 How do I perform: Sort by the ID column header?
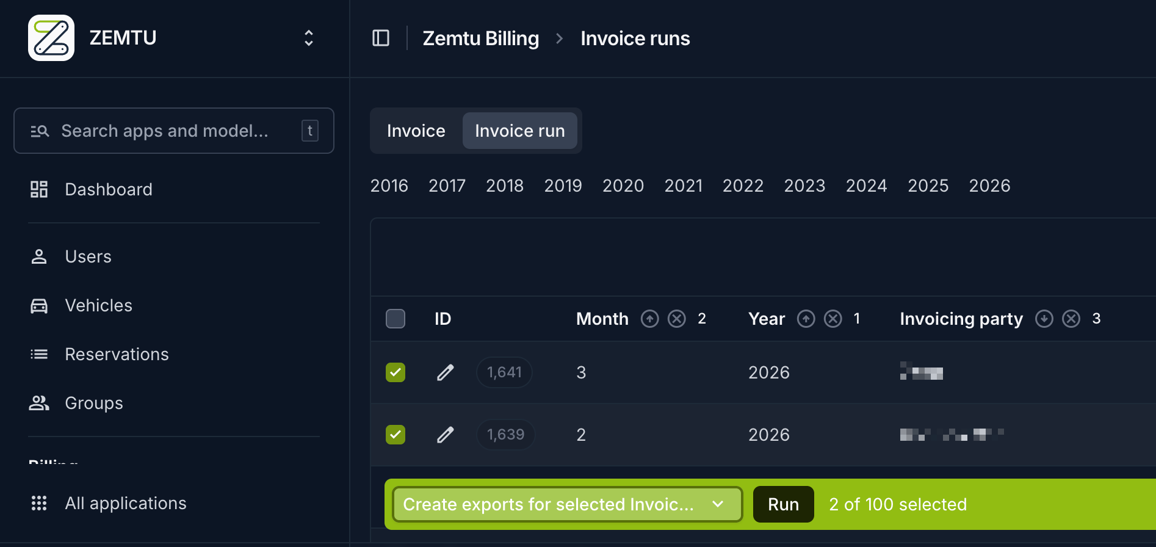443,319
